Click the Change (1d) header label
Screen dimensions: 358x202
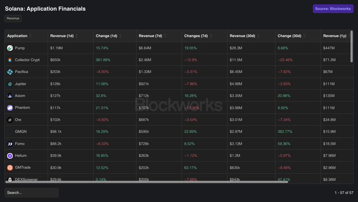pyautogui.click(x=107, y=36)
